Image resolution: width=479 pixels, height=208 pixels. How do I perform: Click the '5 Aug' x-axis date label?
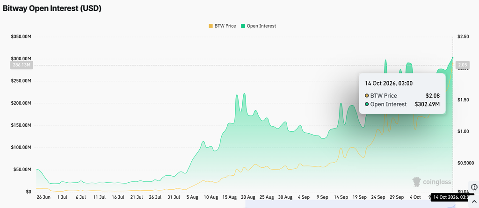192,197
